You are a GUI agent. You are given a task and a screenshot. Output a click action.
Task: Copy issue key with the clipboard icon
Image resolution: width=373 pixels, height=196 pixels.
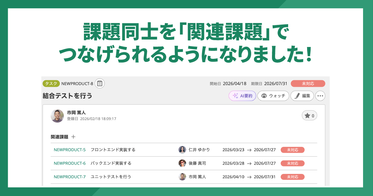[100, 83]
